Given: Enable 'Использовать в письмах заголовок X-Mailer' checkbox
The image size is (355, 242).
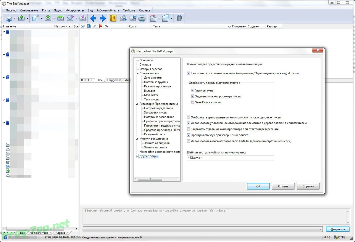Looking at the screenshot, I should pyautogui.click(x=189, y=141).
